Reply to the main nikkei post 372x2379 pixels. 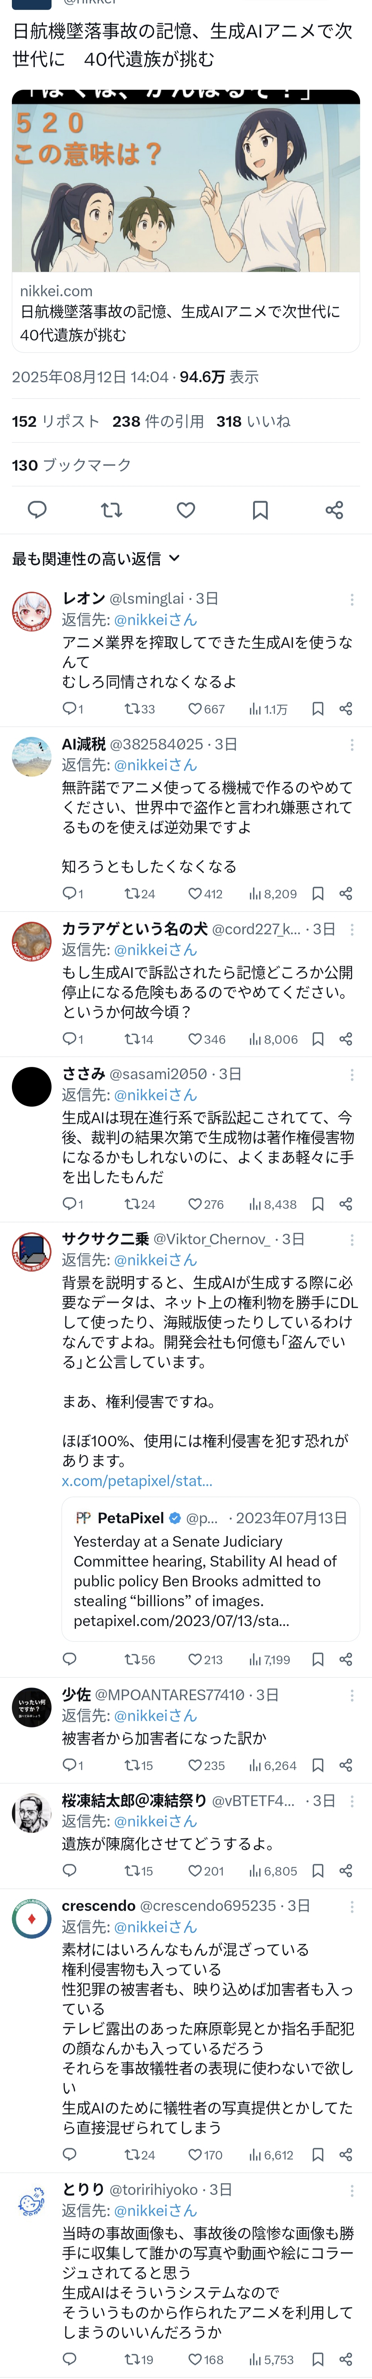(x=37, y=510)
